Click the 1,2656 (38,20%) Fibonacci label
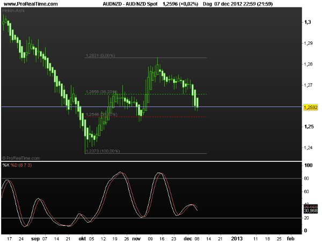This screenshot has height=242, width=322. tap(101, 92)
